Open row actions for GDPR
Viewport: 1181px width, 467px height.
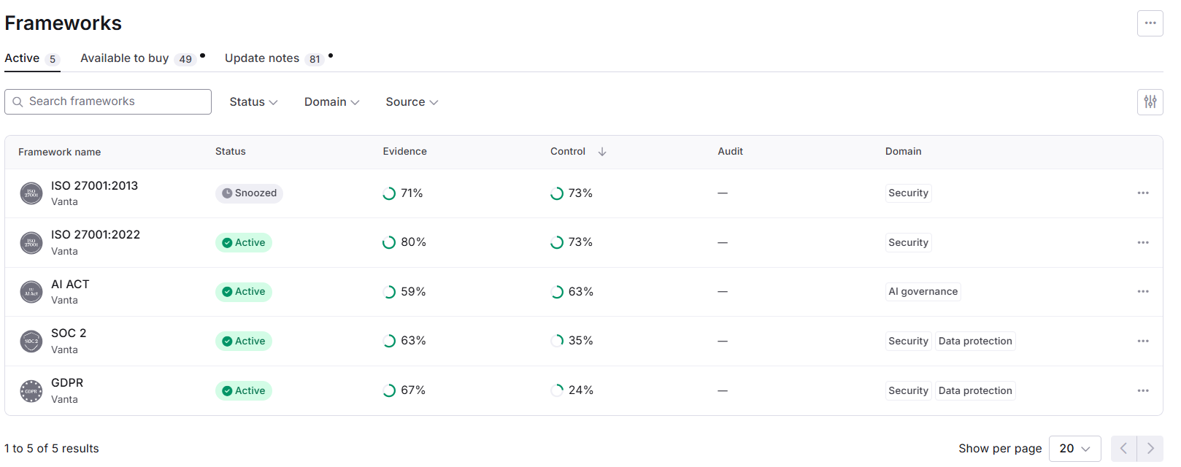[1142, 390]
